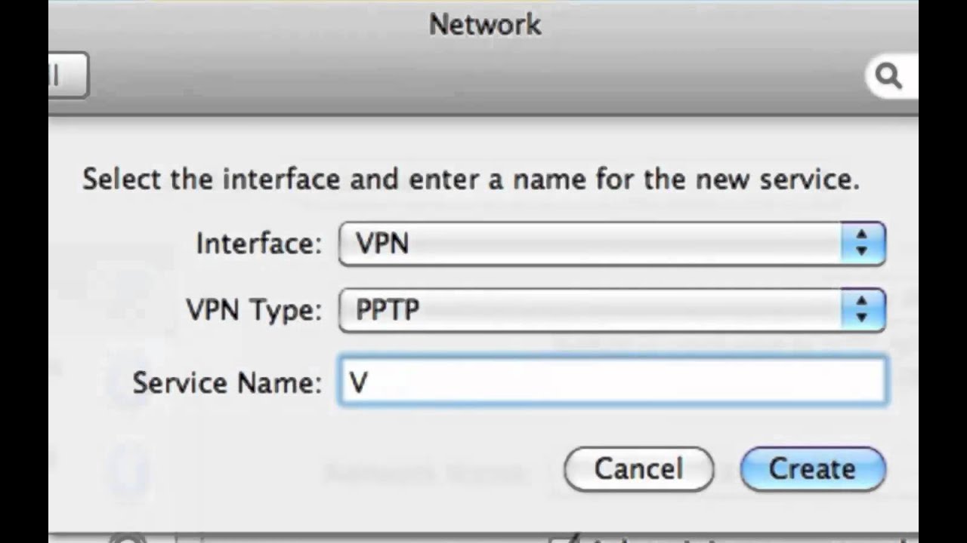Click the "Interface:" label
Screen dimensions: 967x543
pos(258,244)
